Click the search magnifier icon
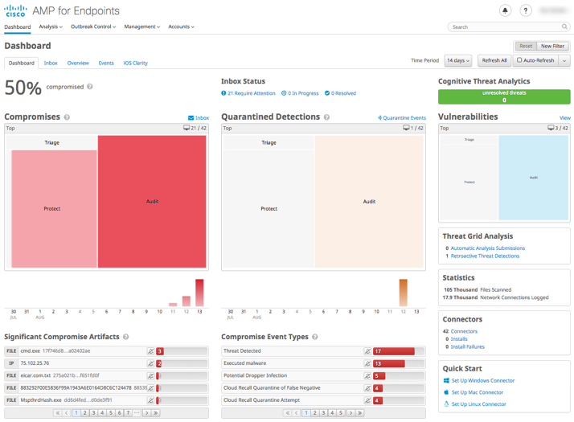Image resolution: width=574 pixels, height=422 pixels. (x=564, y=27)
